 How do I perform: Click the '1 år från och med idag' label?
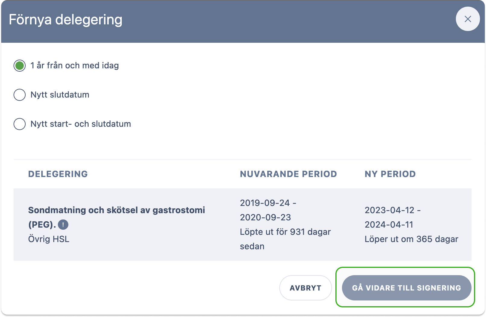(75, 66)
